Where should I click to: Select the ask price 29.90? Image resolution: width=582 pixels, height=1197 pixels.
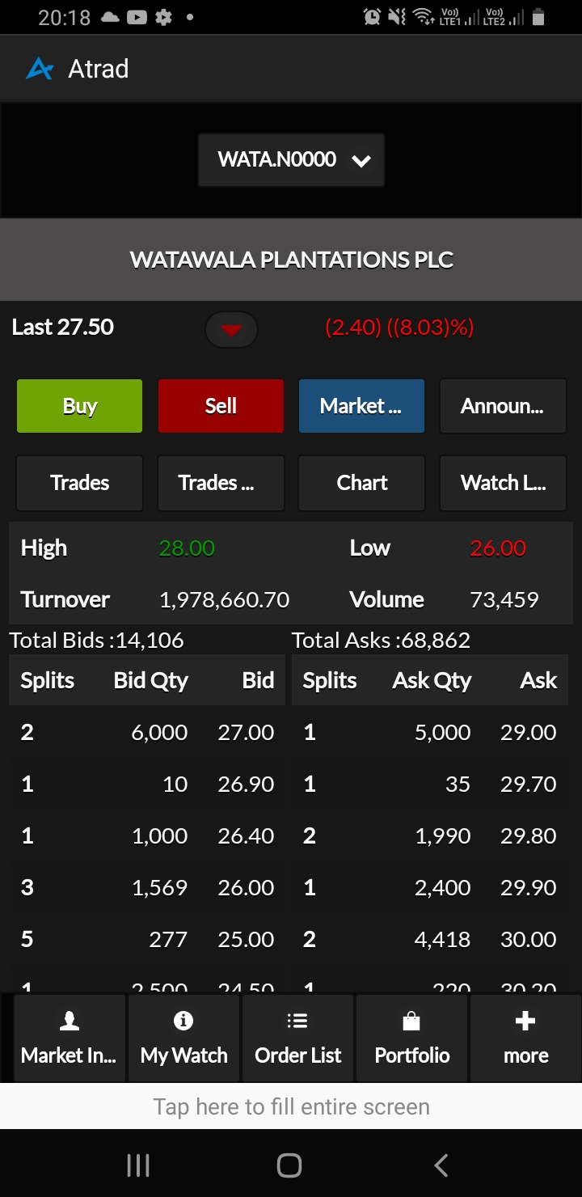click(528, 887)
